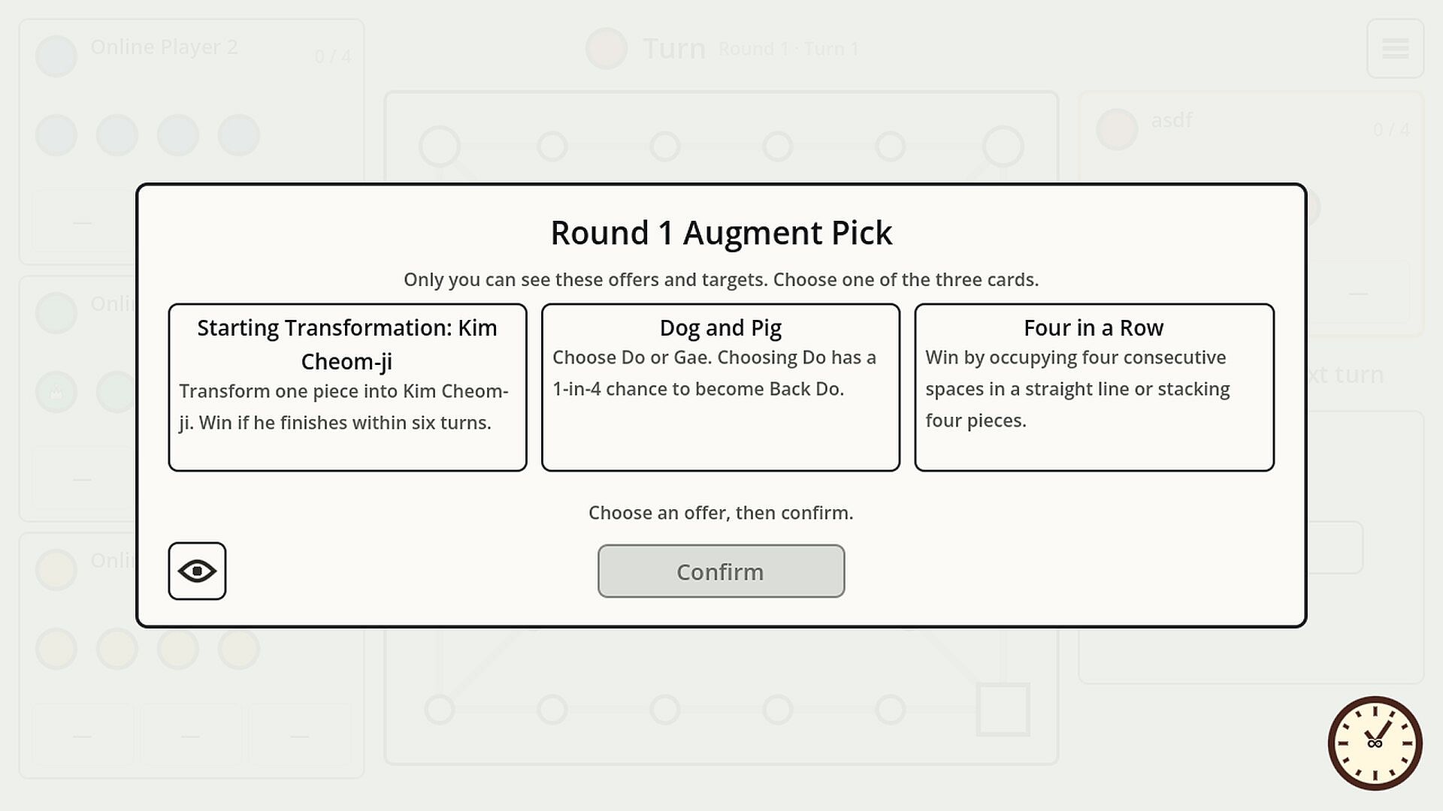Open the hamburger menu icon
Screen dimensions: 1443x811
coord(1395,49)
